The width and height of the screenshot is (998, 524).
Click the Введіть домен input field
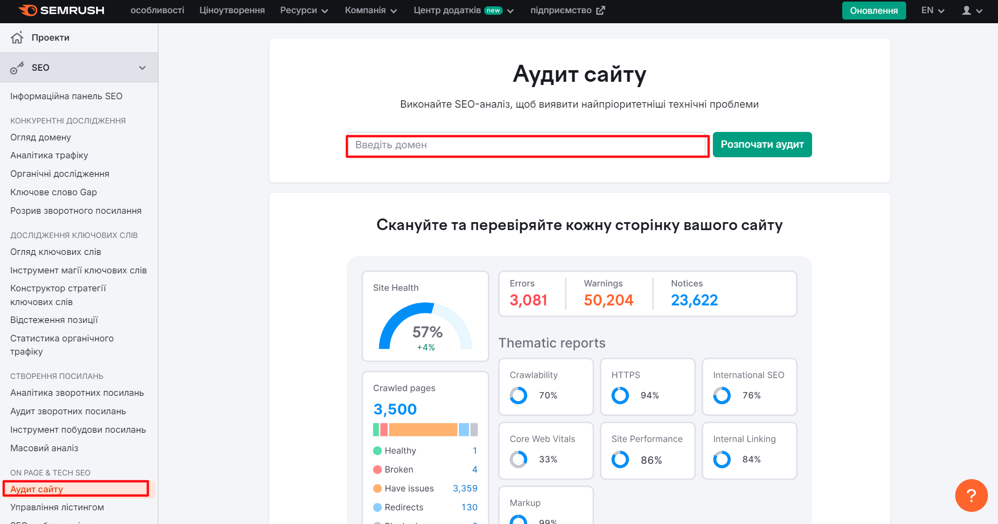[x=527, y=145]
